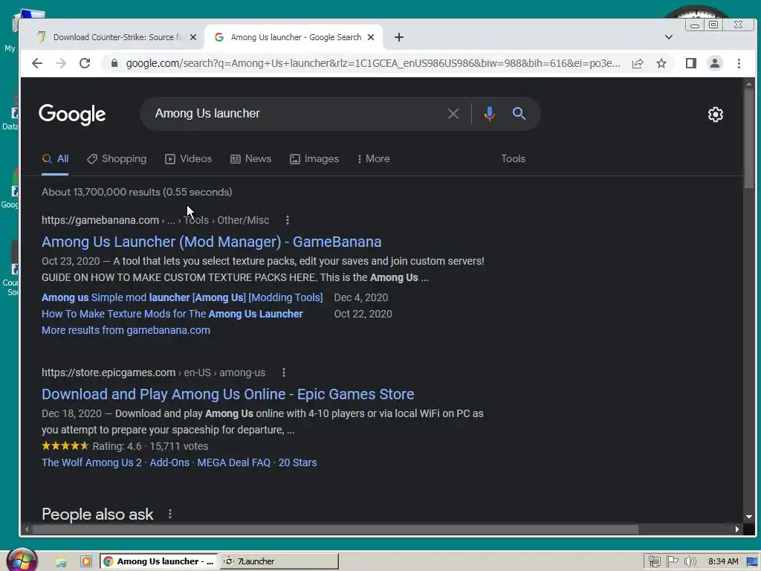Open the Add-Ons sitelink
Image resolution: width=761 pixels, height=571 pixels.
click(169, 462)
